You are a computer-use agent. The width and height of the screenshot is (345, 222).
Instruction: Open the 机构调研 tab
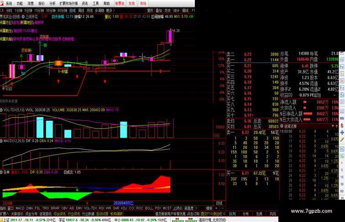(116, 214)
